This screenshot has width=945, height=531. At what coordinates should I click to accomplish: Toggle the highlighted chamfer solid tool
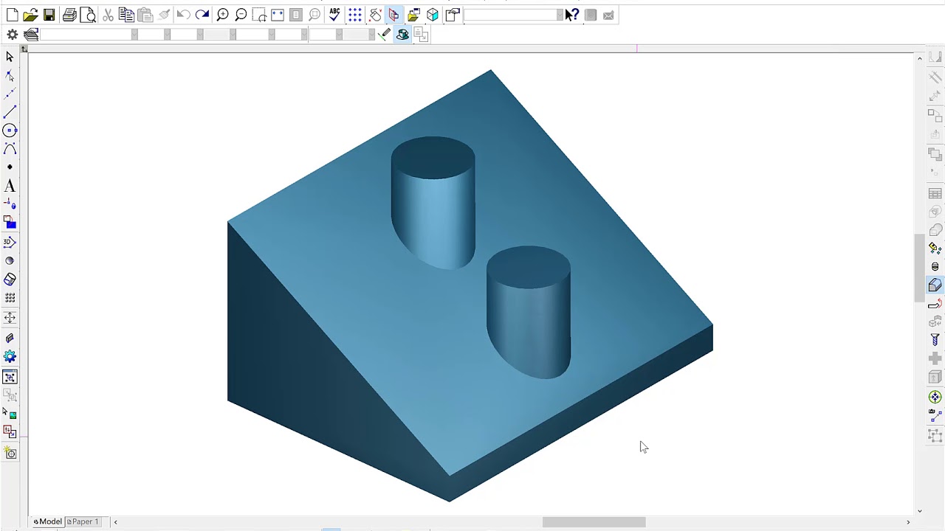point(935,285)
